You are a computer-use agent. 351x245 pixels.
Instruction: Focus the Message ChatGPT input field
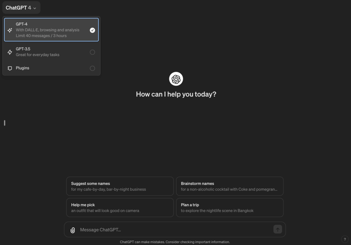point(171,230)
